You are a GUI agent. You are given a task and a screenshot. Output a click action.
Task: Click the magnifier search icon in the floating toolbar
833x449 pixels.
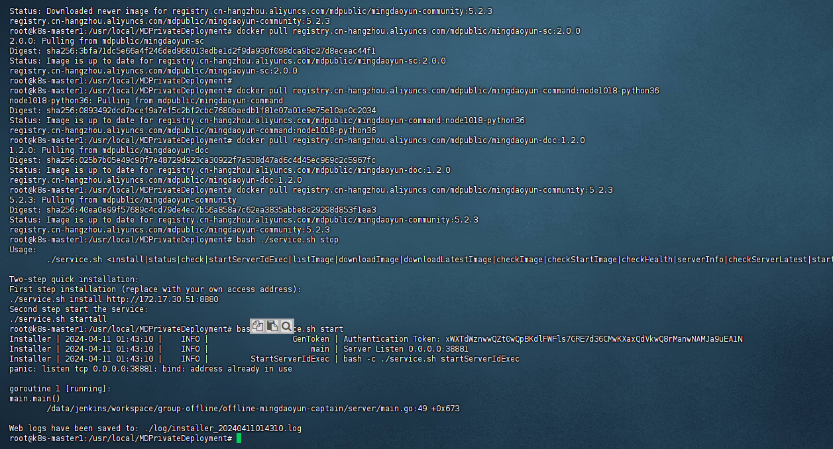click(286, 326)
